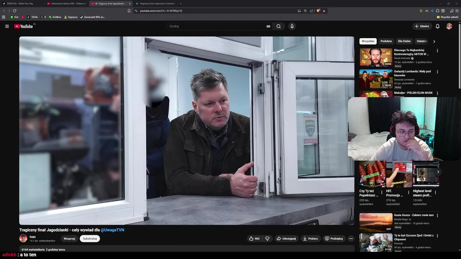461x259 pixels.
Task: Select the Dla Ciebie filter chip
Action: tap(404, 41)
